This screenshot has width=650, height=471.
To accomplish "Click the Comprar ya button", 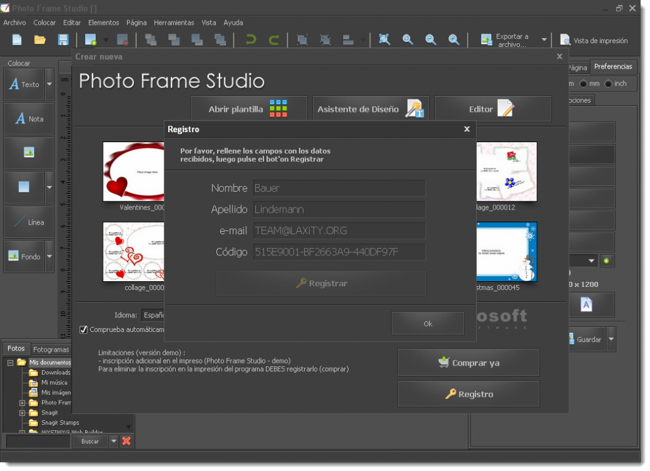I will tap(468, 362).
